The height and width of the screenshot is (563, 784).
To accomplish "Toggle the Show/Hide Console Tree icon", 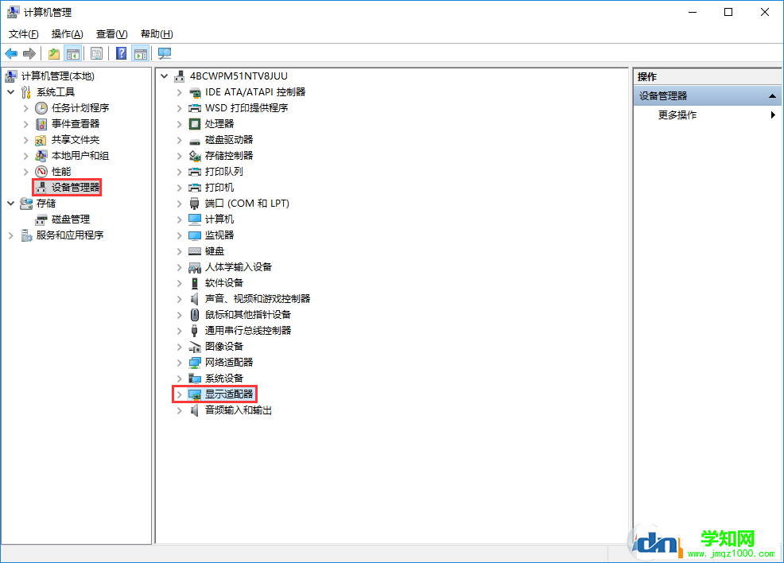I will pos(73,53).
